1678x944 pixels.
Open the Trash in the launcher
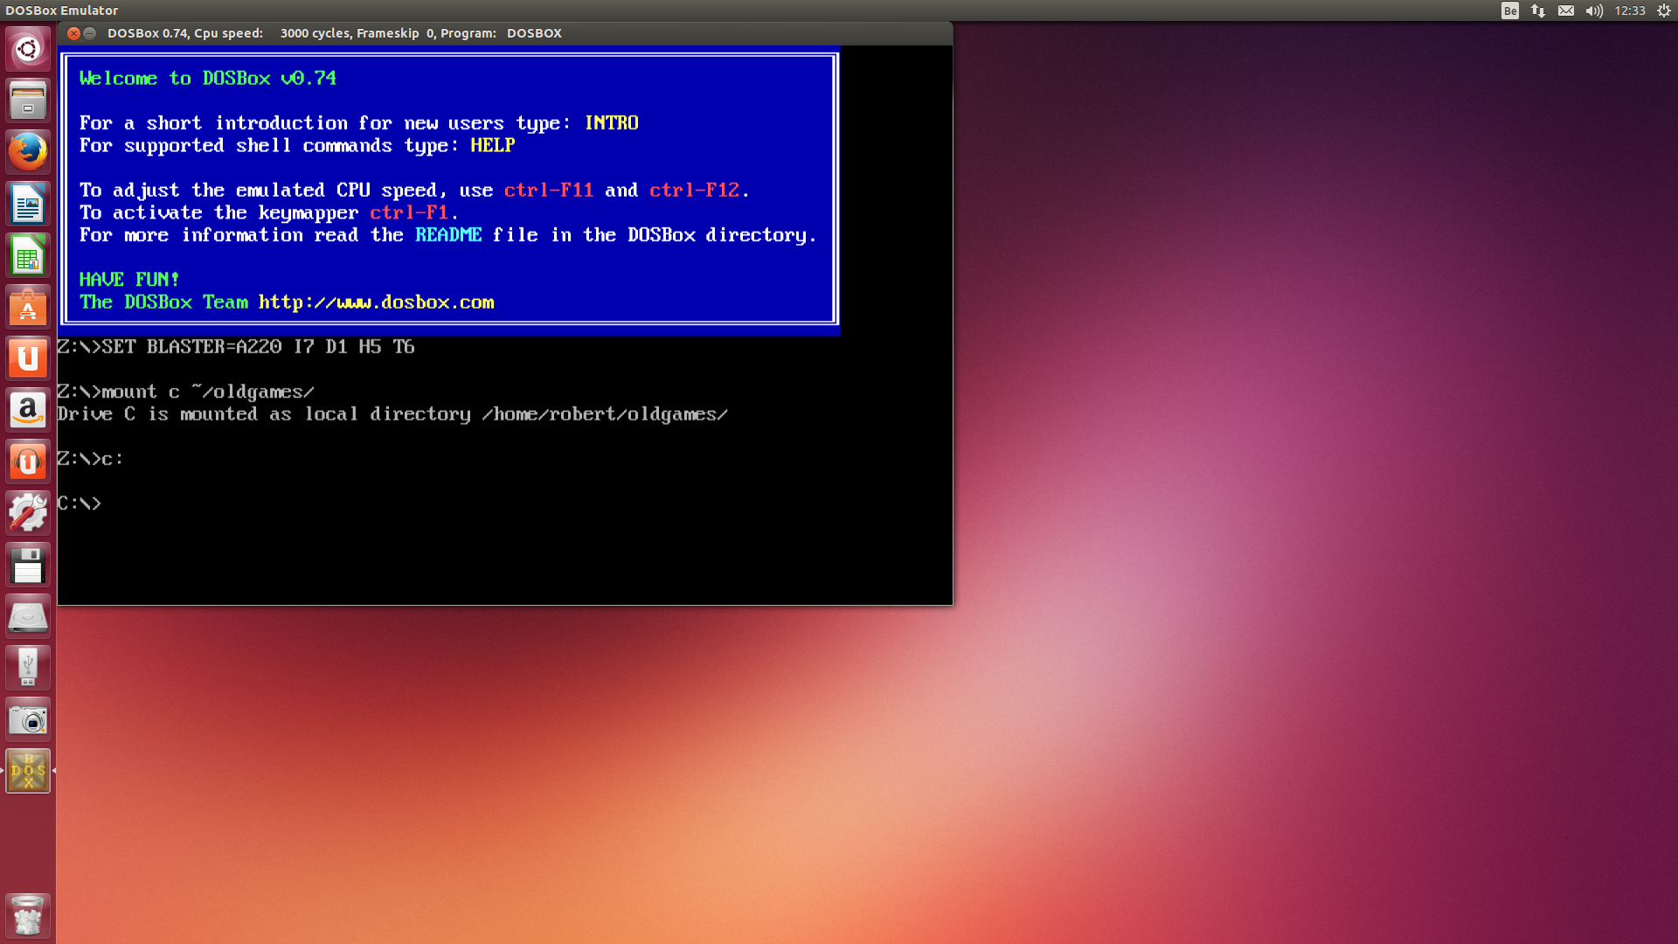point(28,916)
